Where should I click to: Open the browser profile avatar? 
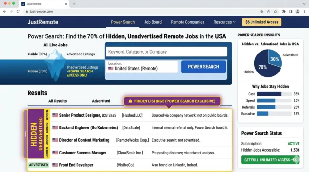coord(298,11)
